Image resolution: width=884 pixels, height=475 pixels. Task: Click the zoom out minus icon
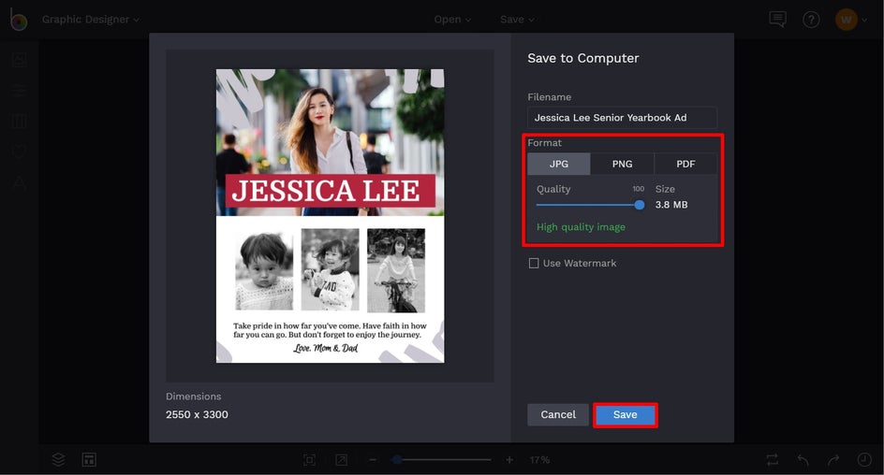click(372, 460)
